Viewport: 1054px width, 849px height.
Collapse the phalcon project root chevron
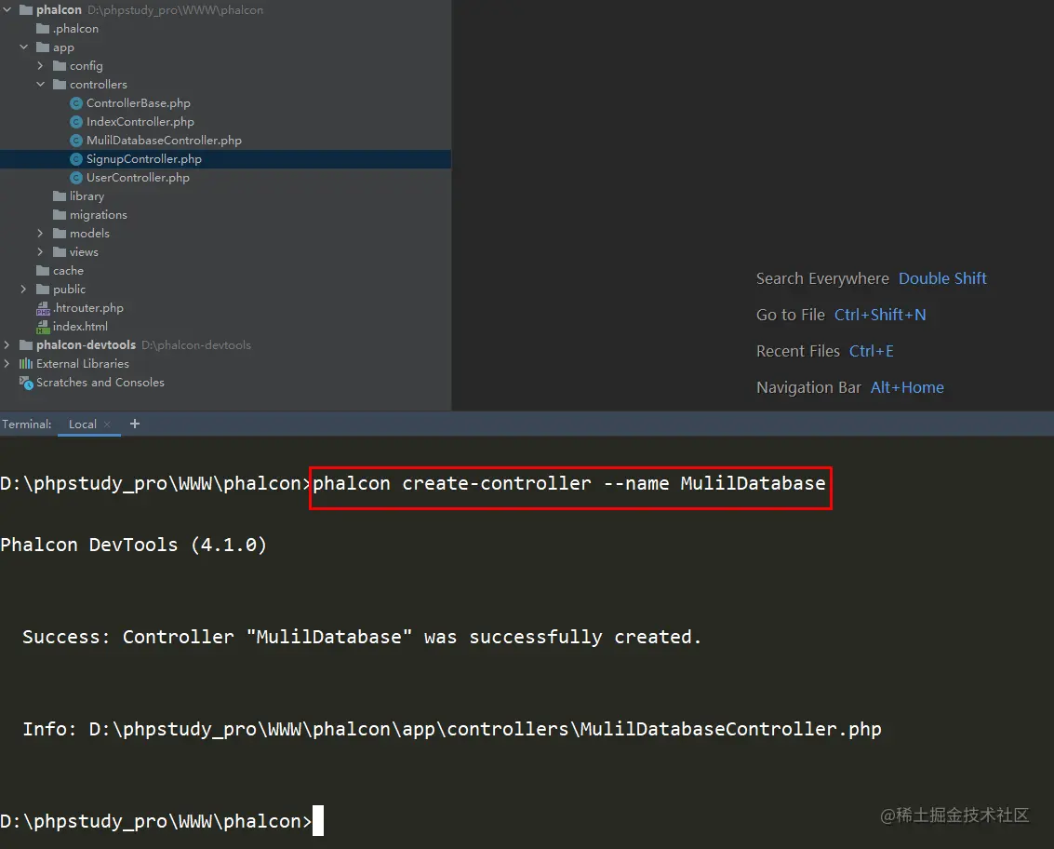pos(7,9)
